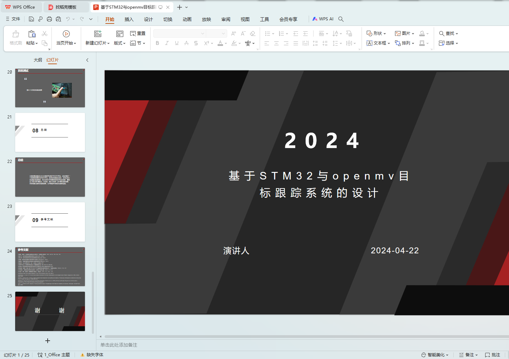Click the text highlight color swatch
The image size is (509, 359).
point(234,43)
